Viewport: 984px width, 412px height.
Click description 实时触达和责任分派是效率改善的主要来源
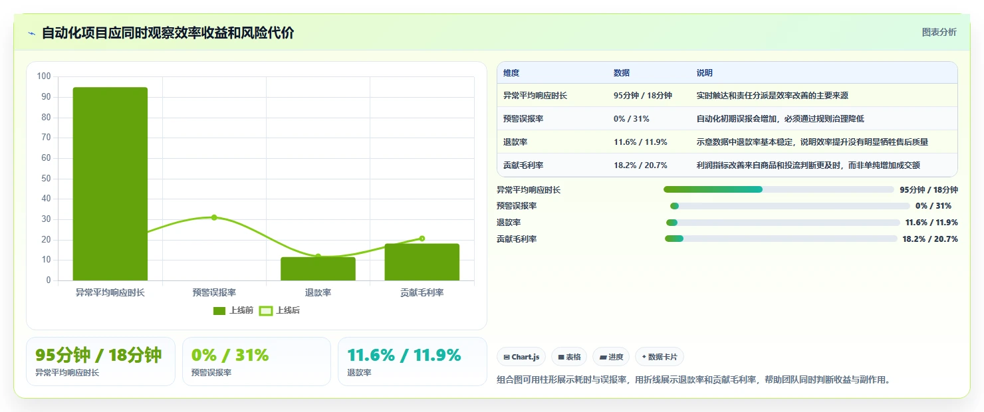[x=773, y=96]
